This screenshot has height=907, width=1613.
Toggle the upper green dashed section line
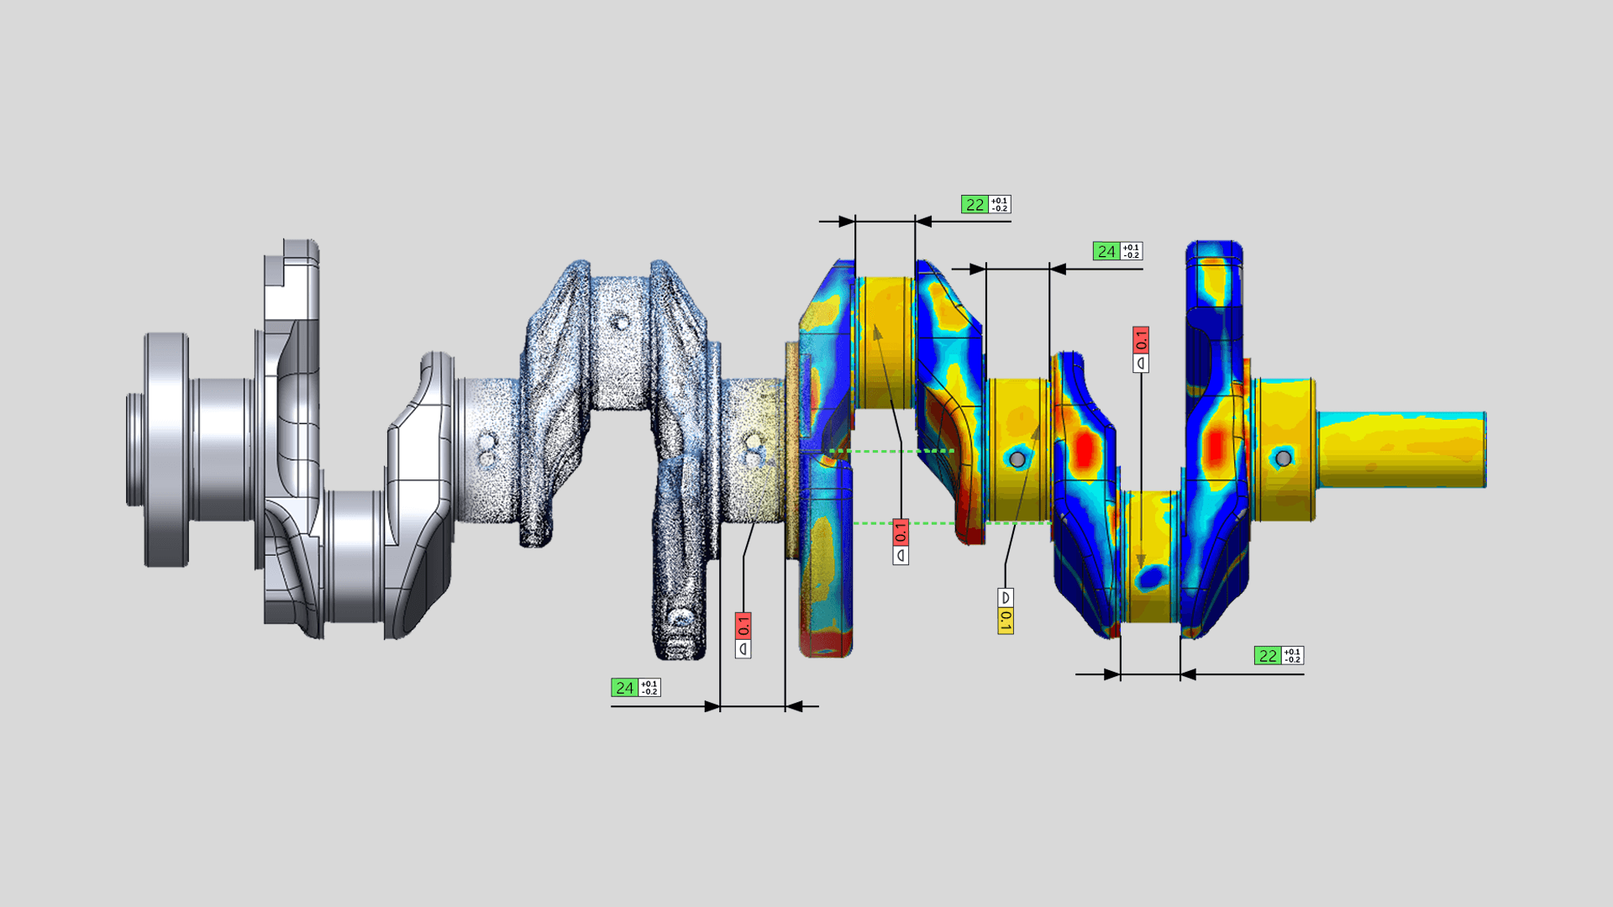(891, 451)
